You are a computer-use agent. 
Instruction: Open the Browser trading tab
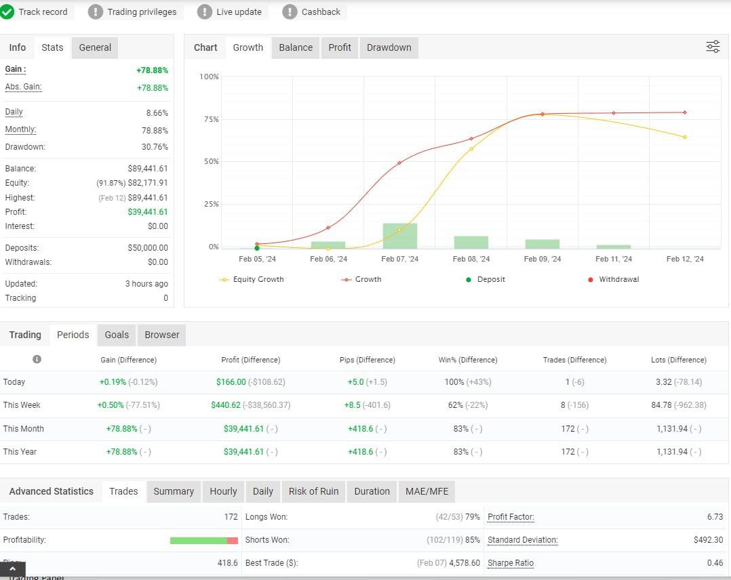(162, 335)
